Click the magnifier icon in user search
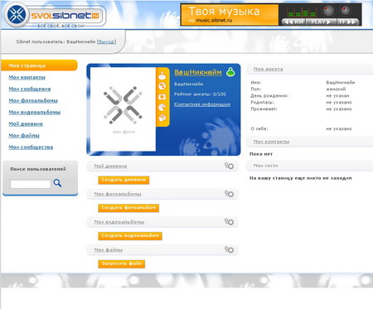The width and height of the screenshot is (373, 309). click(57, 183)
